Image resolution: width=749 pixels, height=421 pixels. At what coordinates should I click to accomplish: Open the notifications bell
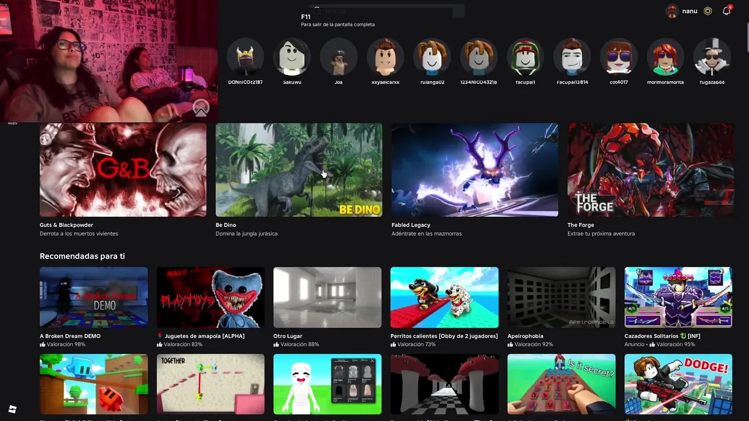tap(726, 11)
